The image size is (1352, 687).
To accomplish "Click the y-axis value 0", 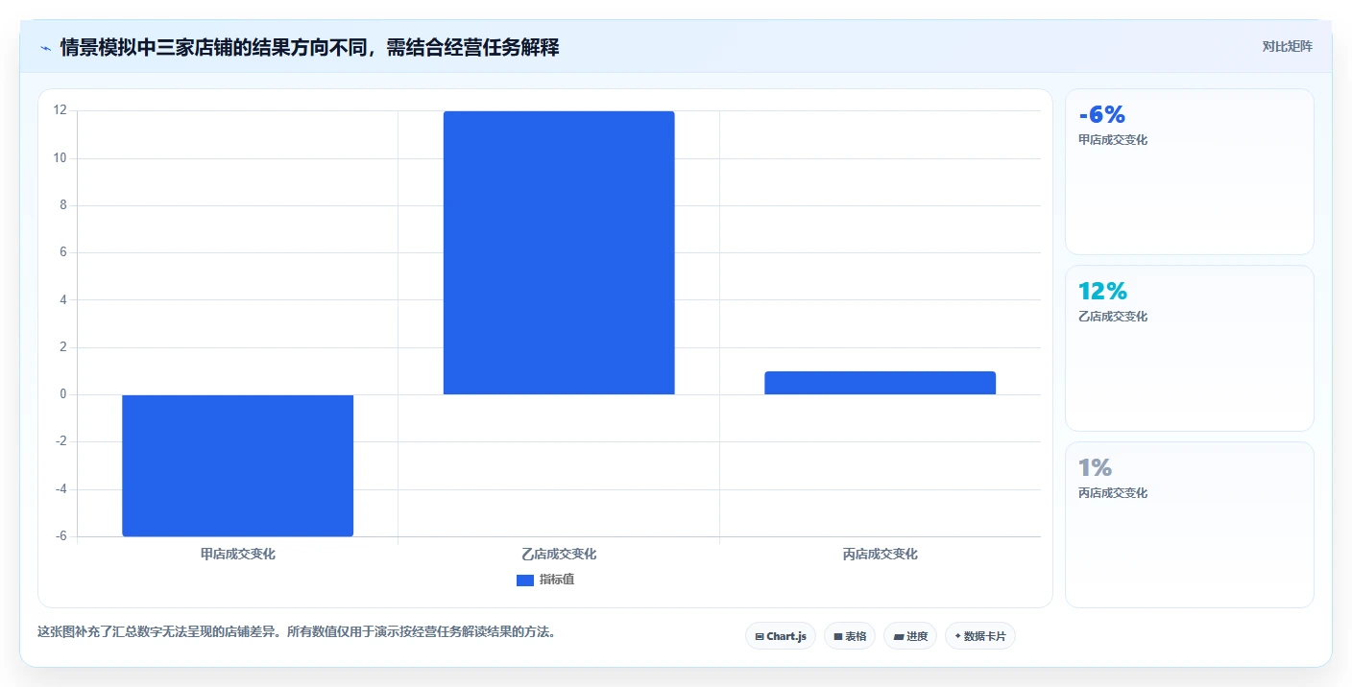I will point(63,394).
